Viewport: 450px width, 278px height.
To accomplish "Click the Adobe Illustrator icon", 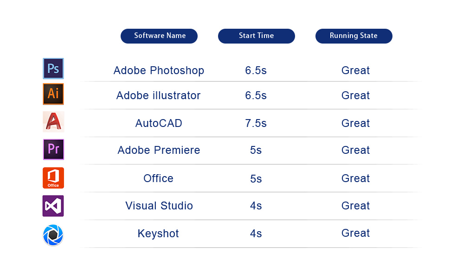I will pos(53,94).
